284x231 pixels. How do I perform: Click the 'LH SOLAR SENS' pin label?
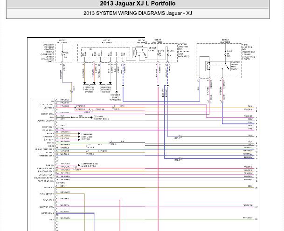click(46, 175)
